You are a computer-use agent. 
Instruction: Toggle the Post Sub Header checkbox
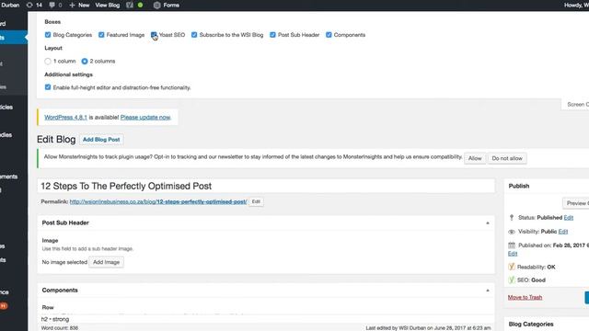(272, 35)
